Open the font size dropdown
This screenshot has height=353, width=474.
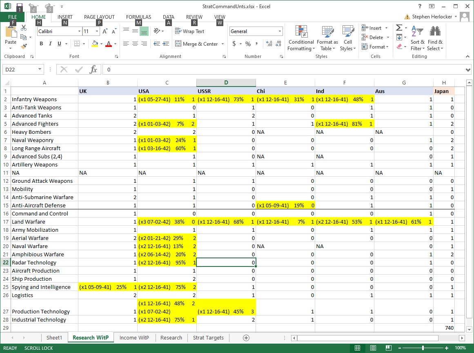click(x=97, y=31)
